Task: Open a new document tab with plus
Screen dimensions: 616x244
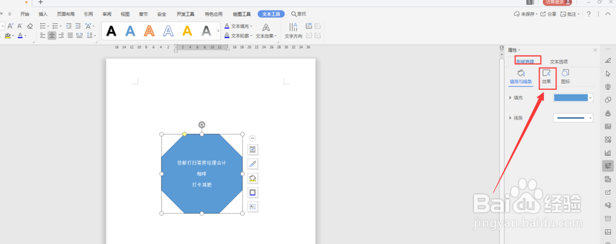Action: (x=40, y=2)
